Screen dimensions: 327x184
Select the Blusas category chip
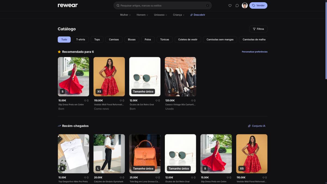coord(132,40)
